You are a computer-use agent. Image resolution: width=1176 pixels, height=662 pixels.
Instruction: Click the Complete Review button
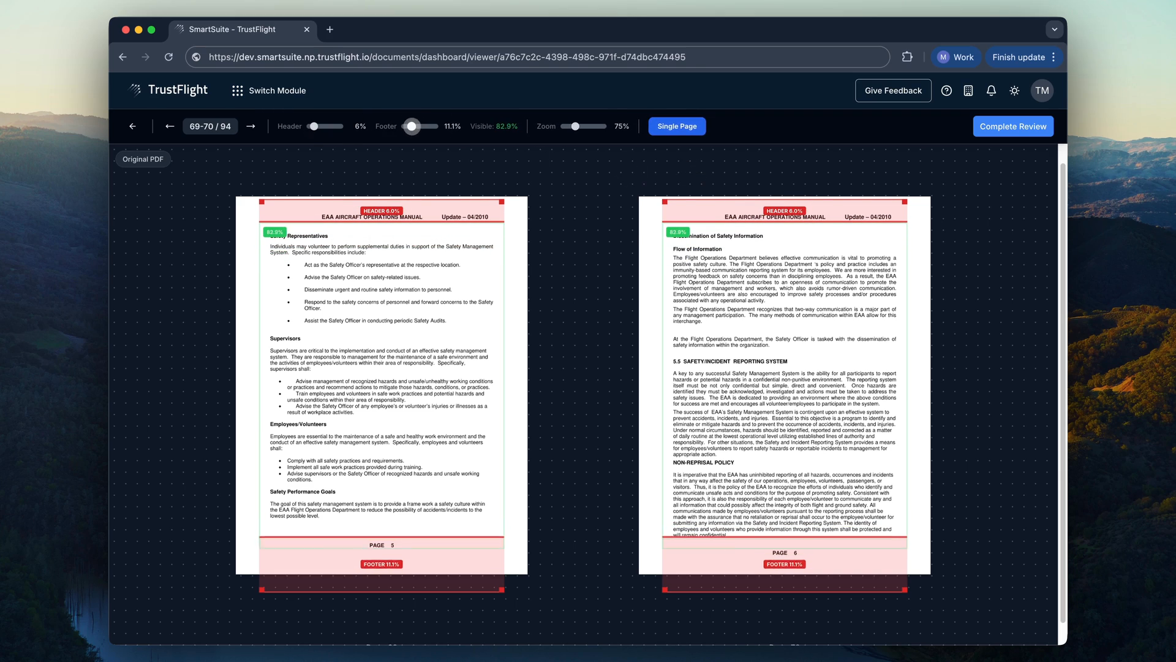point(1012,126)
